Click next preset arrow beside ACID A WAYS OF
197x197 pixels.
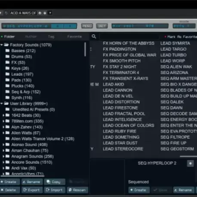[x=45, y=13]
